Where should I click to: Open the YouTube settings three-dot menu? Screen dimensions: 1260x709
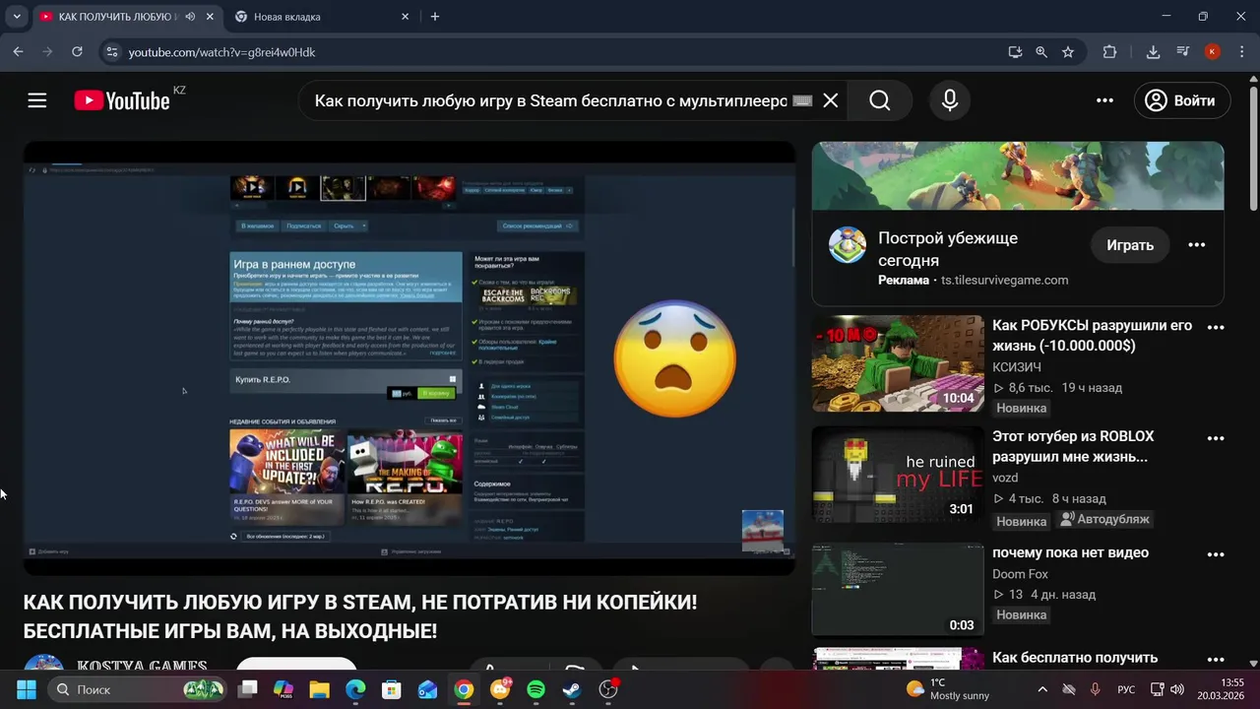tap(1104, 100)
